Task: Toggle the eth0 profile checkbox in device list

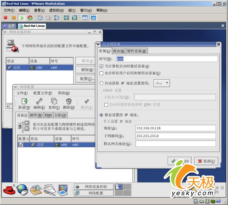Action: click(21, 144)
